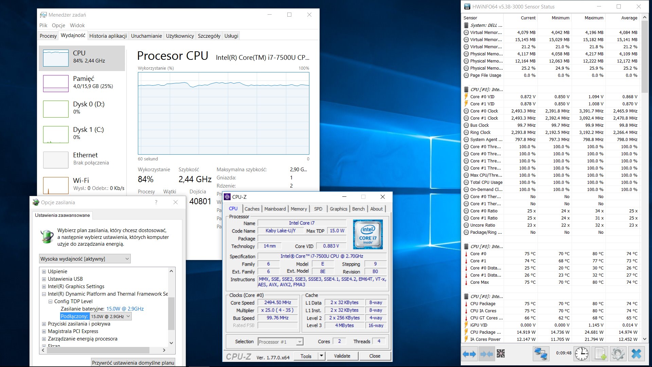Click the clock icon to reset timer
Viewport: 652px width, 367px height.
(582, 354)
